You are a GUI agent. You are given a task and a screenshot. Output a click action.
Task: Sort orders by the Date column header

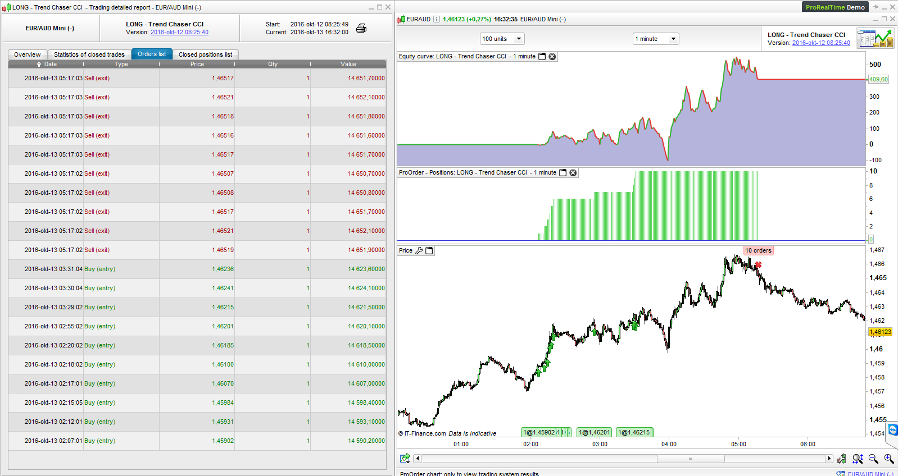(x=47, y=65)
